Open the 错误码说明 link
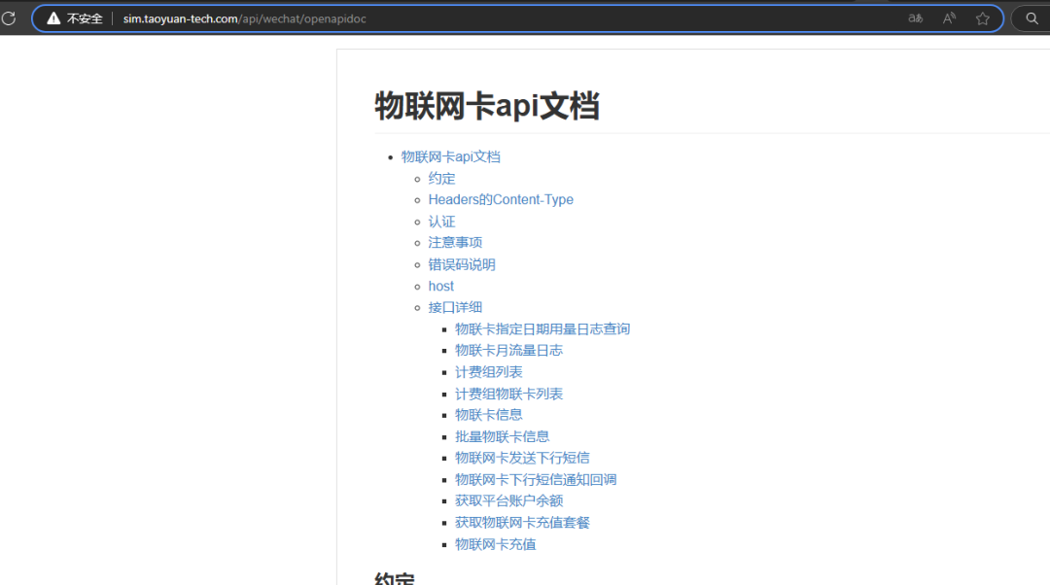This screenshot has width=1050, height=585. pos(462,264)
